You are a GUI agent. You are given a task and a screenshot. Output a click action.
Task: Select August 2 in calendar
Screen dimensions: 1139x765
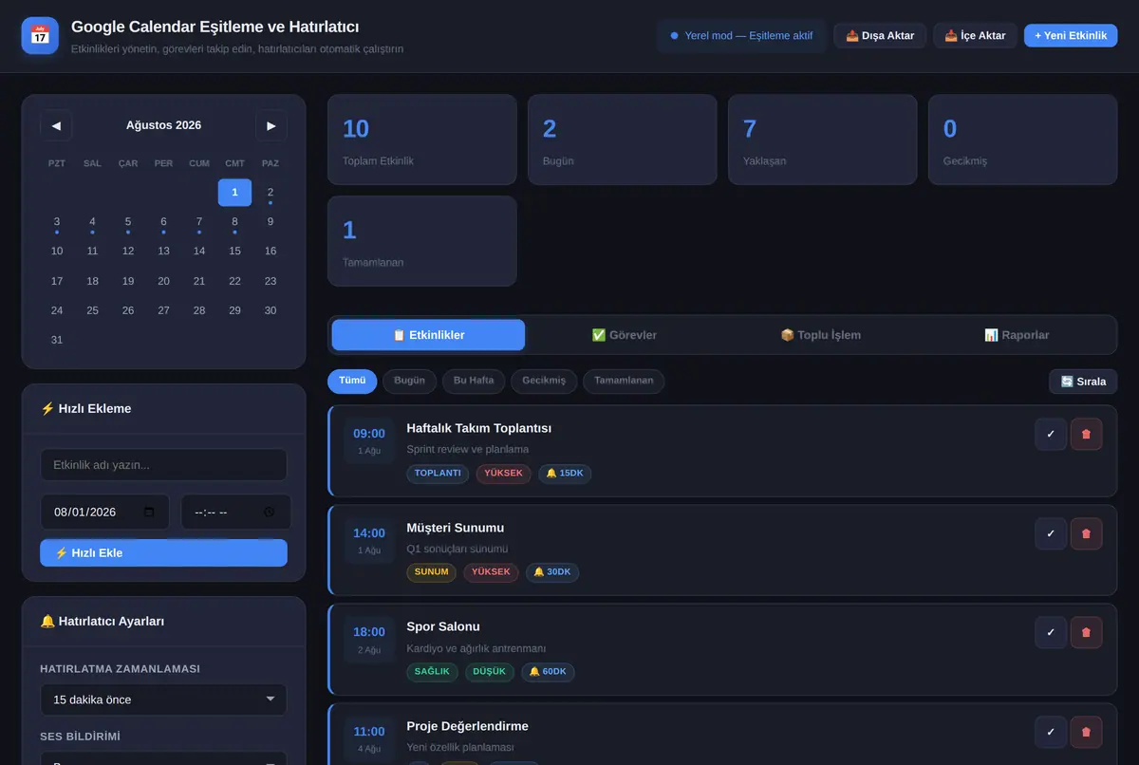(x=271, y=193)
